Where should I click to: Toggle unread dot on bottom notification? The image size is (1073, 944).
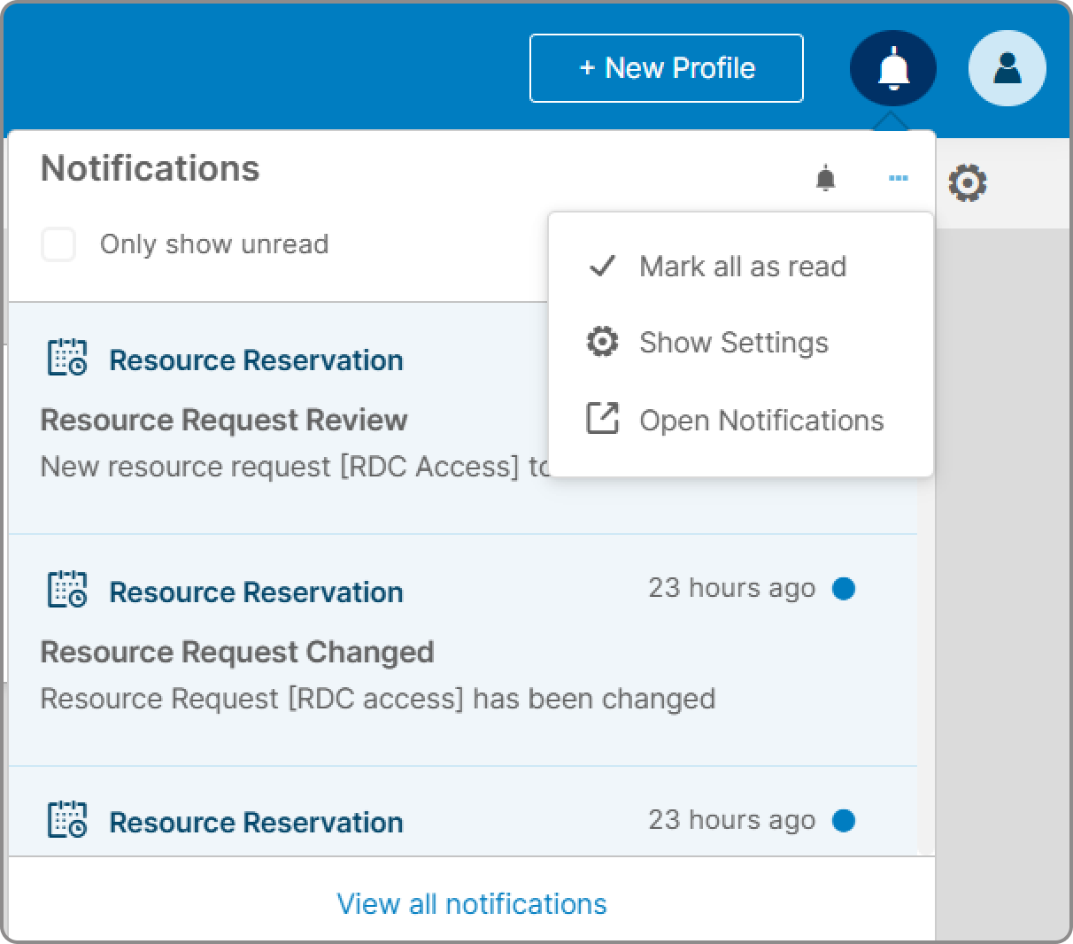point(844,821)
